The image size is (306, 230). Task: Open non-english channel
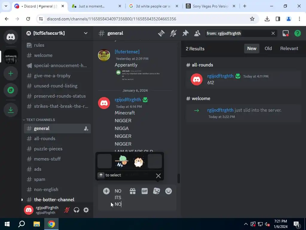(x=57, y=190)
